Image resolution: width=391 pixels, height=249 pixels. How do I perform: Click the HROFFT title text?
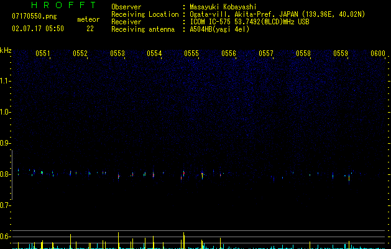point(64,5)
